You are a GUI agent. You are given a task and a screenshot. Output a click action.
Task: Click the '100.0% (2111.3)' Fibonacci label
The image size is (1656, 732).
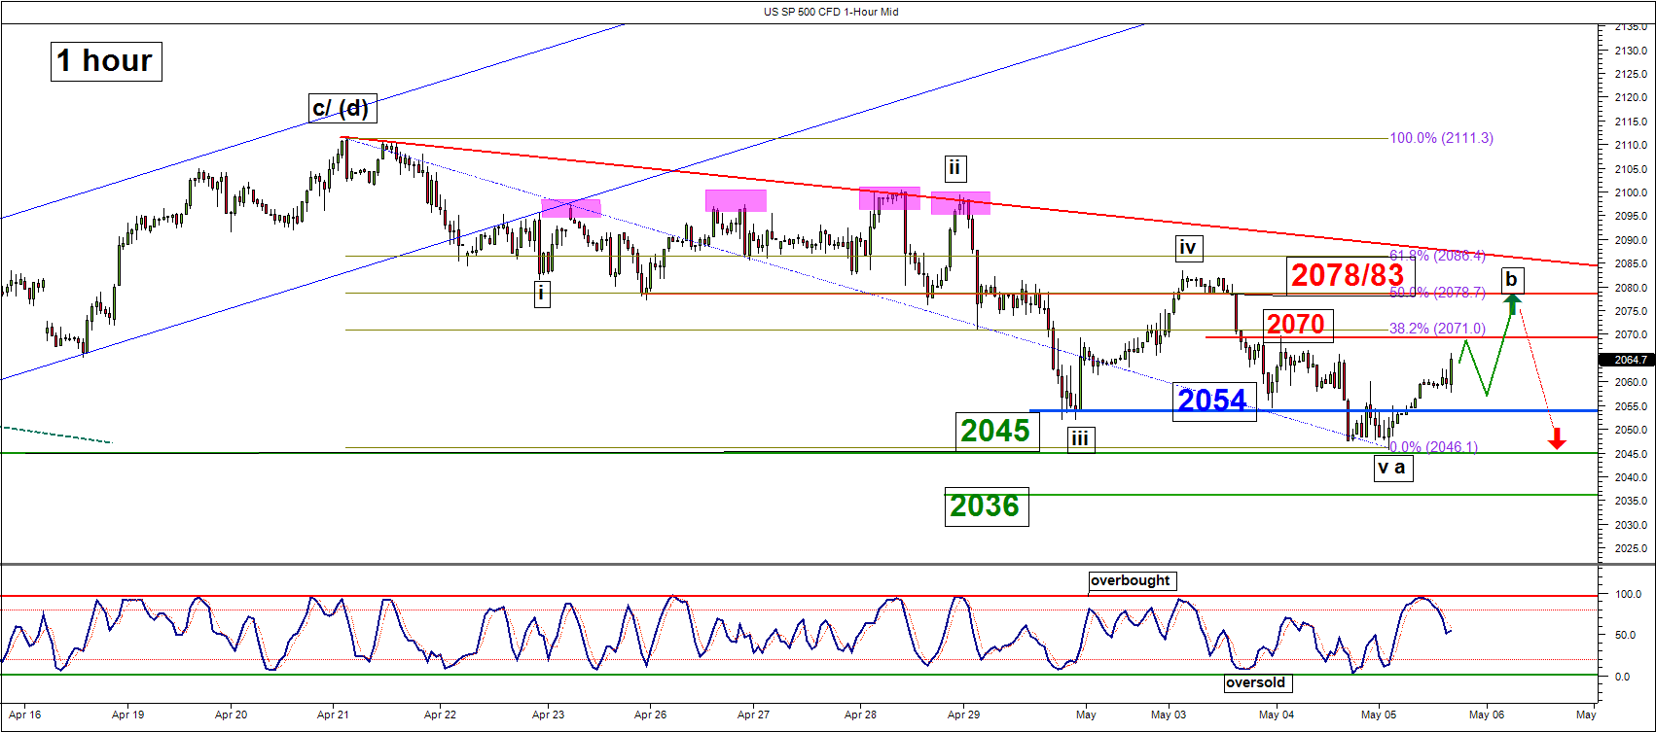[1441, 138]
